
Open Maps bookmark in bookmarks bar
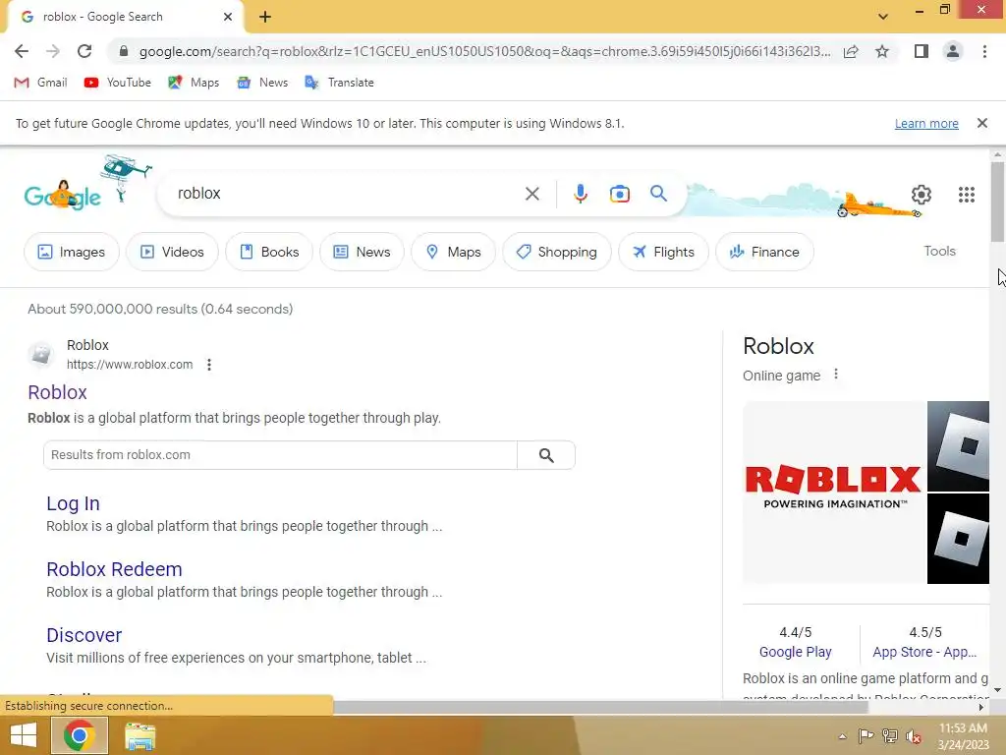pyautogui.click(x=194, y=83)
